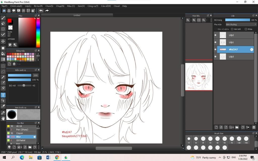Hide the Lớp2 layer

(215, 35)
